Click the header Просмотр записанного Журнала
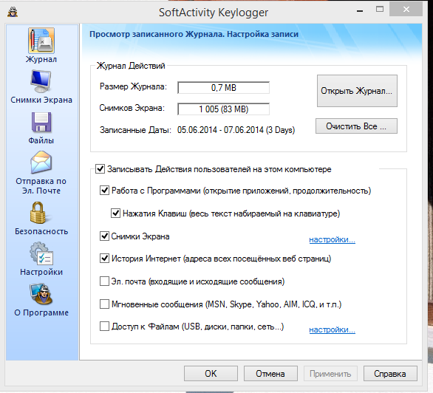Viewport: 433px width, 393px height. (x=194, y=34)
